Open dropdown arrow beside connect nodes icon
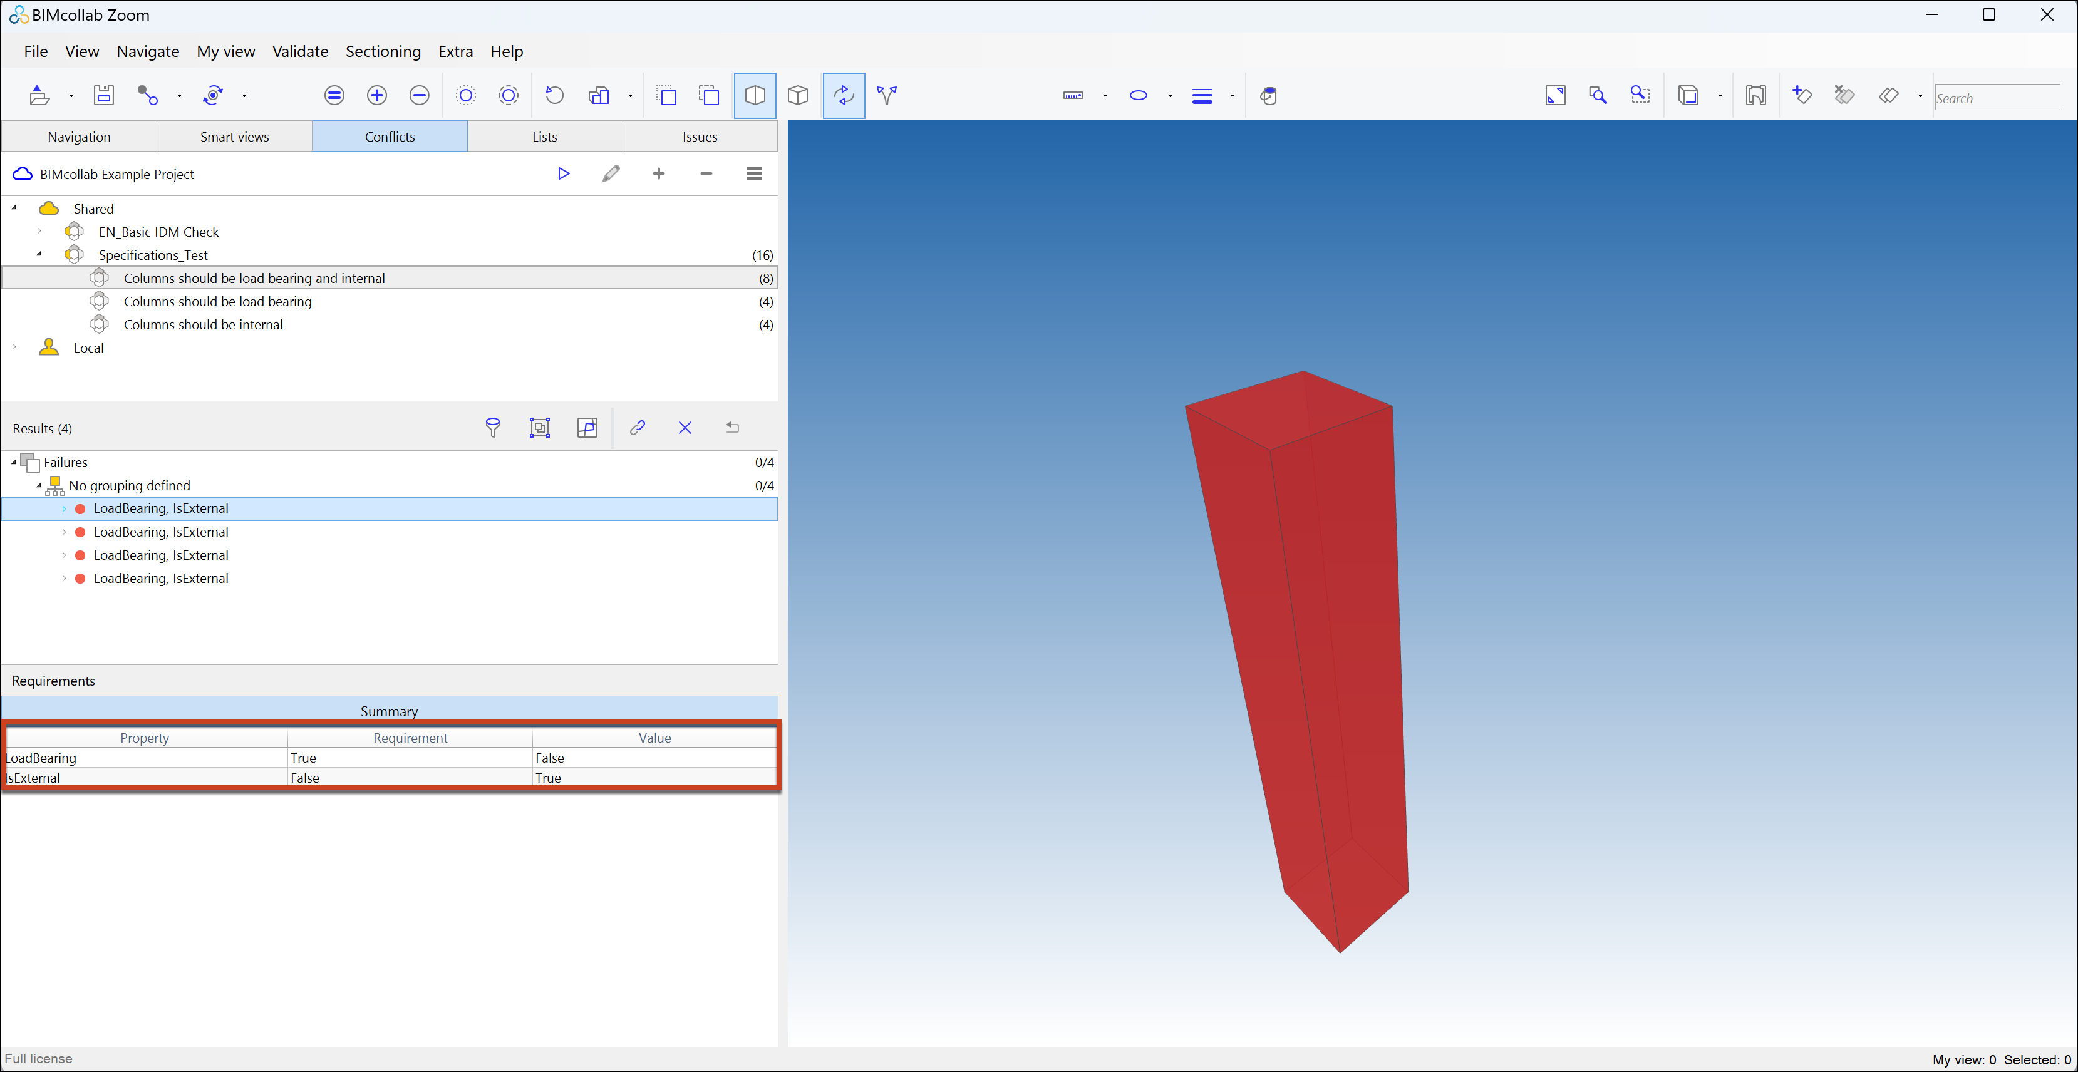 coord(179,96)
